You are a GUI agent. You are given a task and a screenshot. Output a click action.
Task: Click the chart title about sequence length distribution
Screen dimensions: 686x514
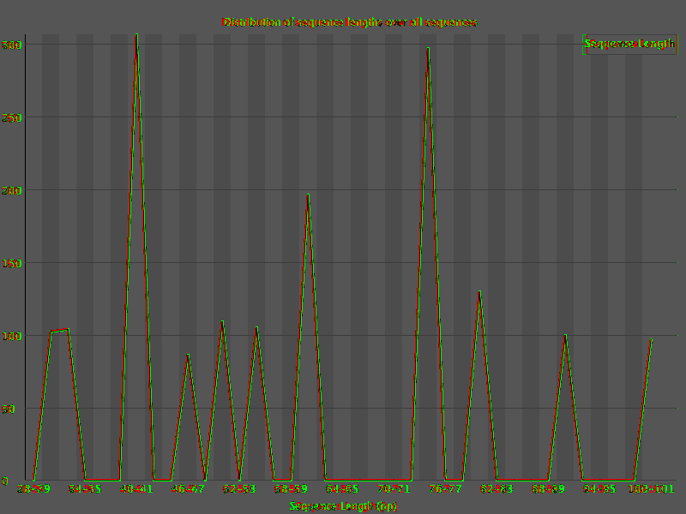coord(350,22)
